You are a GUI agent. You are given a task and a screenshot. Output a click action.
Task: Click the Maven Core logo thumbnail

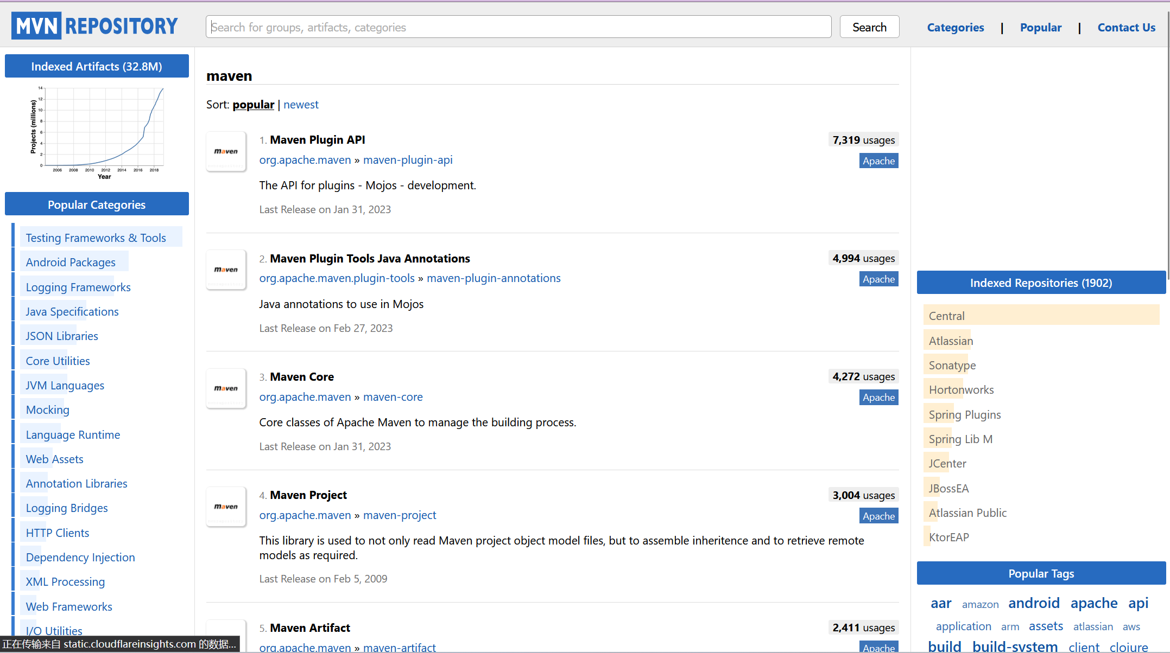click(226, 388)
